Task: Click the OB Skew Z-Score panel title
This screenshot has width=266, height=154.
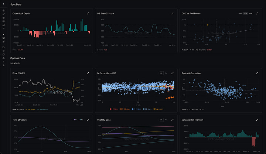Action: point(105,13)
